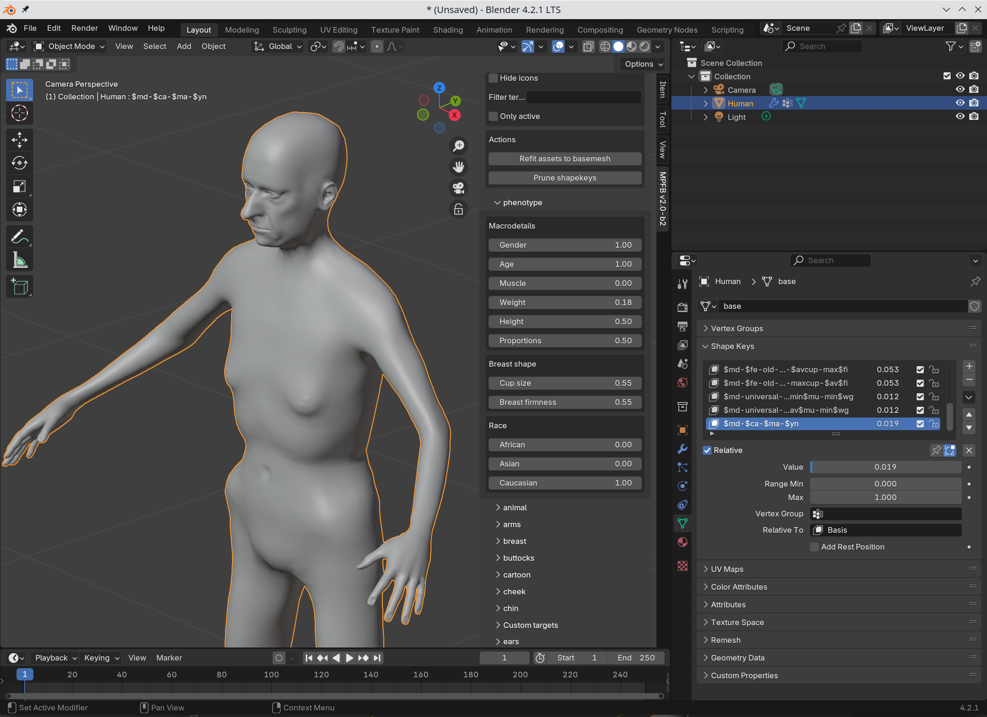The image size is (987, 717).
Task: Click the zoom viewport magnifier icon
Action: pyautogui.click(x=458, y=146)
